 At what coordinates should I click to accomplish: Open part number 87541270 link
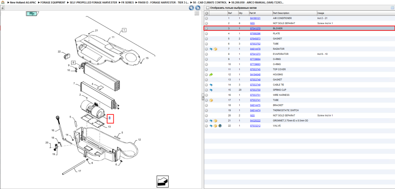(255, 28)
